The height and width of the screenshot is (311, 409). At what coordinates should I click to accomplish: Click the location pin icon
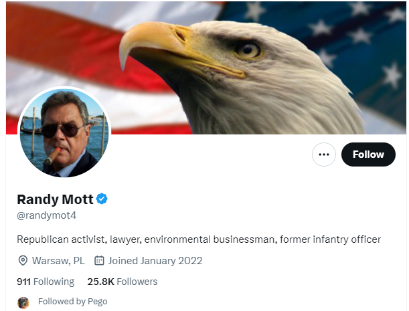click(23, 261)
